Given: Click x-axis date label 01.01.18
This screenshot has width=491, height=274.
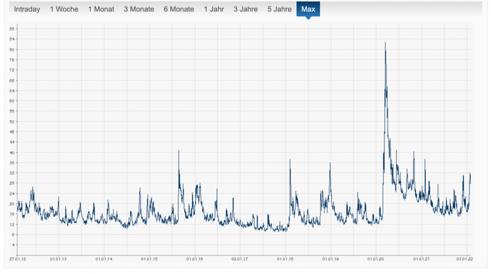Looking at the screenshot, I should (285, 259).
